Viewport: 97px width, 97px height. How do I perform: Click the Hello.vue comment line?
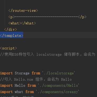point(36,79)
